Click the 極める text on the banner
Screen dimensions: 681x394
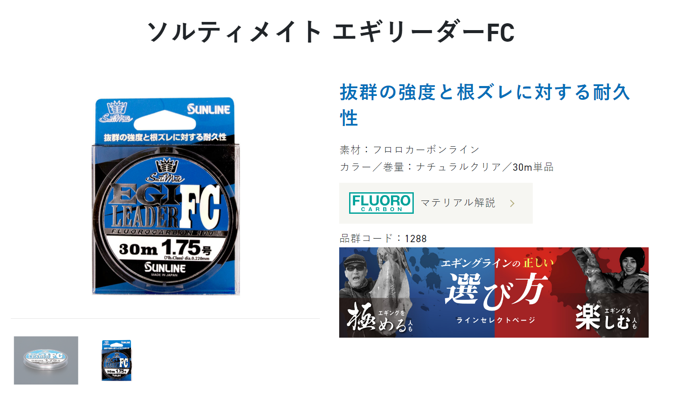pyautogui.click(x=380, y=317)
